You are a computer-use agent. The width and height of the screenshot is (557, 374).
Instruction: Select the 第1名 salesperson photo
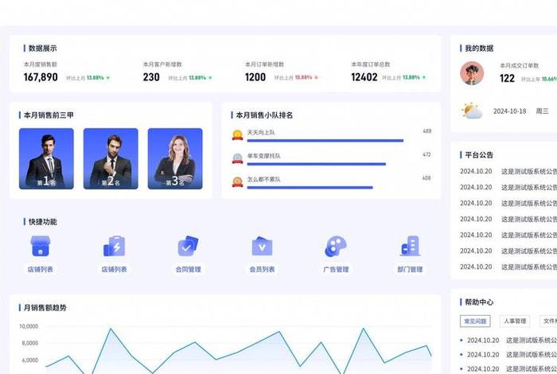[46, 158]
